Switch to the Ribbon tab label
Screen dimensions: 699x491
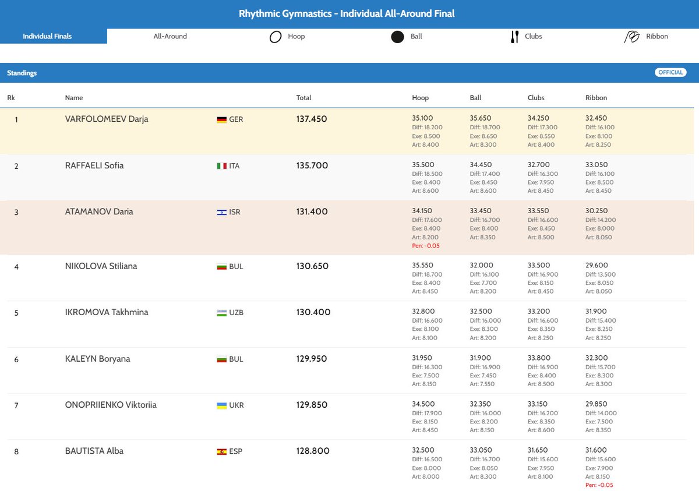pos(657,36)
